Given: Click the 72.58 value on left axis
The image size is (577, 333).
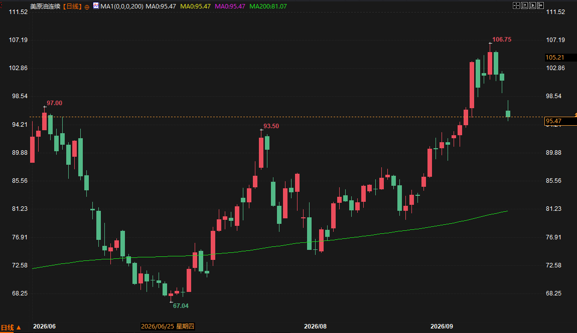Looking at the screenshot, I should (x=20, y=265).
